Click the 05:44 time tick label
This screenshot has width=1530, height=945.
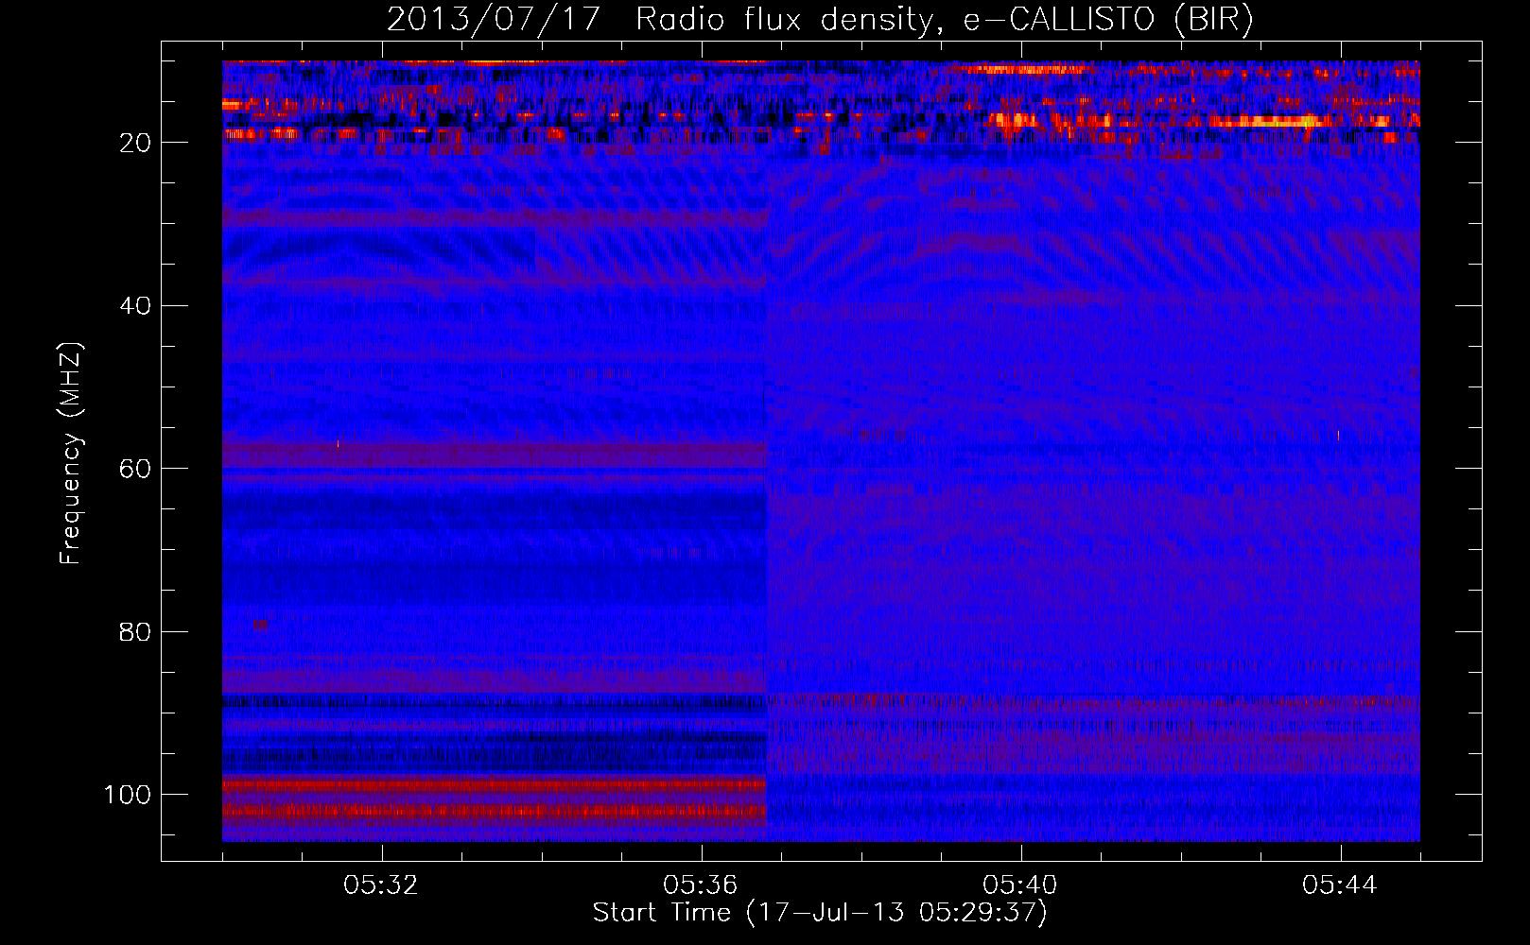tap(1340, 885)
